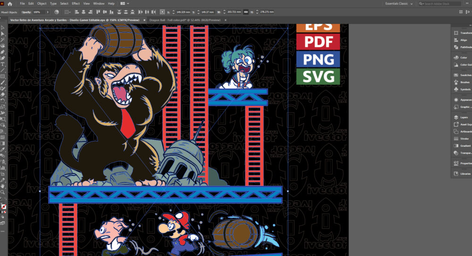Click the Height value stepper arrows
Screen dimensions: 472x256
click(x=257, y=12)
